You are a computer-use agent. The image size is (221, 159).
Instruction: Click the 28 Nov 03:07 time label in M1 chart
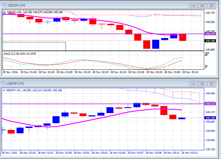[x=135, y=153]
